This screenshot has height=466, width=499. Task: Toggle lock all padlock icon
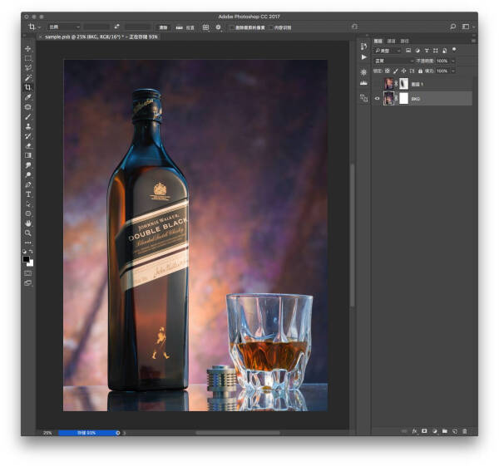pyautogui.click(x=420, y=71)
